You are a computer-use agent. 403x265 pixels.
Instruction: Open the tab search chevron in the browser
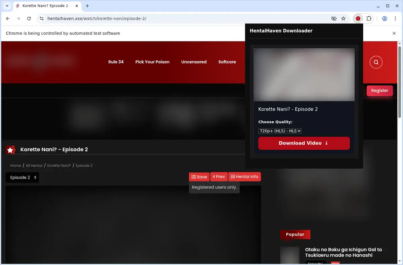click(x=7, y=6)
